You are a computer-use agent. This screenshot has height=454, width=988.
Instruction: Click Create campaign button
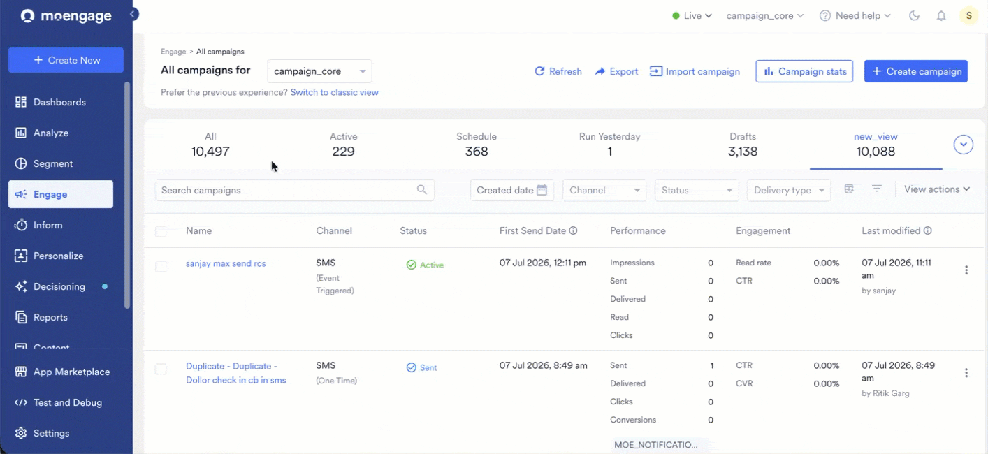(x=916, y=71)
